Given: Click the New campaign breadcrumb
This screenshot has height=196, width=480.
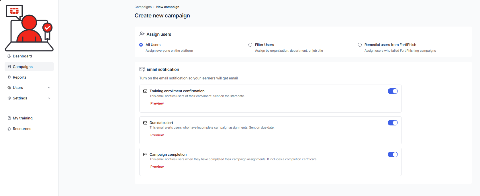Looking at the screenshot, I should (168, 7).
